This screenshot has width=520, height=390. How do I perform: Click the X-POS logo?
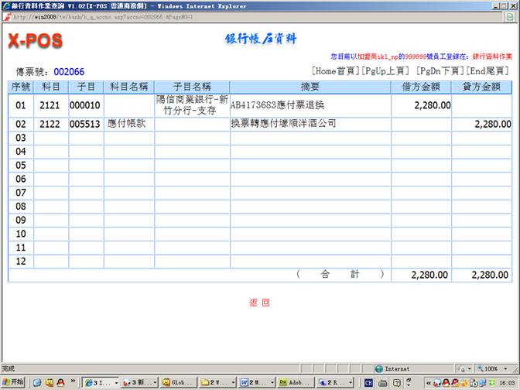(x=35, y=41)
